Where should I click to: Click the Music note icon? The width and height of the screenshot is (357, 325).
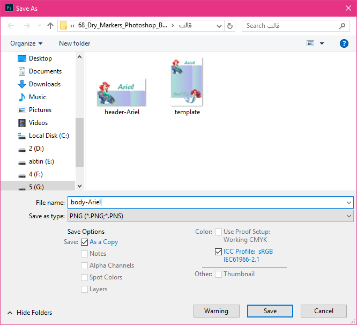click(x=22, y=97)
